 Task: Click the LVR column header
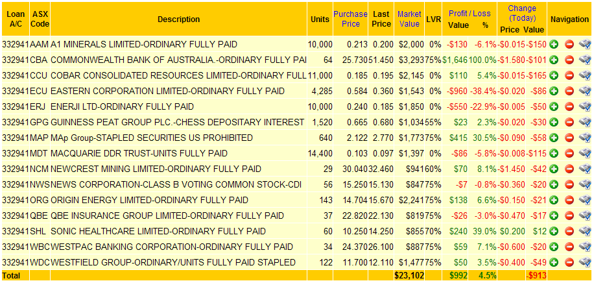point(433,19)
